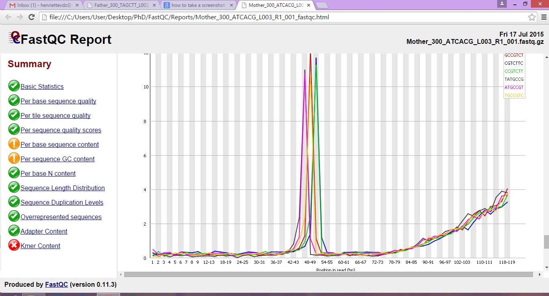Screen dimensions: 549x296
Task: Click the user profile icon in the title bar
Action: pyautogui.click(x=502, y=4)
